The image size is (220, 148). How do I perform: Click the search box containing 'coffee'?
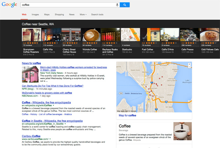(x=66, y=5)
